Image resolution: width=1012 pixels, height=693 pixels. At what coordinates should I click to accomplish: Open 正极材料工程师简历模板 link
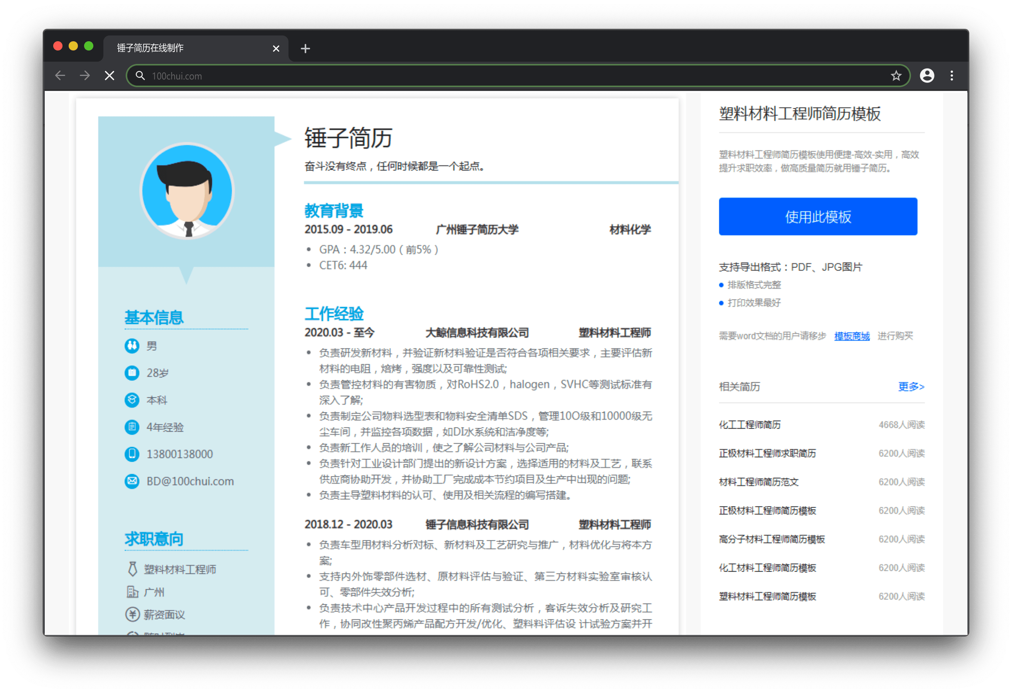767,510
